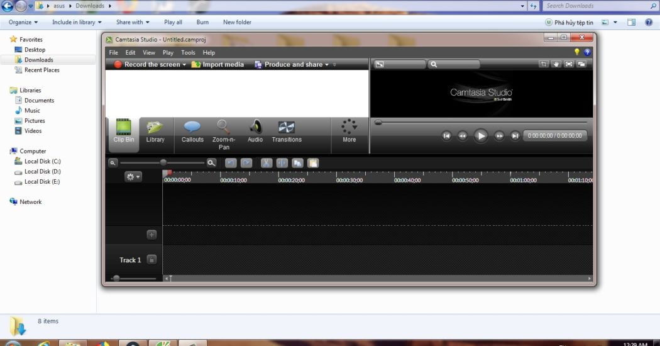This screenshot has width=660, height=346.
Task: Expand Produce and share dropdown arrow
Action: (327, 65)
